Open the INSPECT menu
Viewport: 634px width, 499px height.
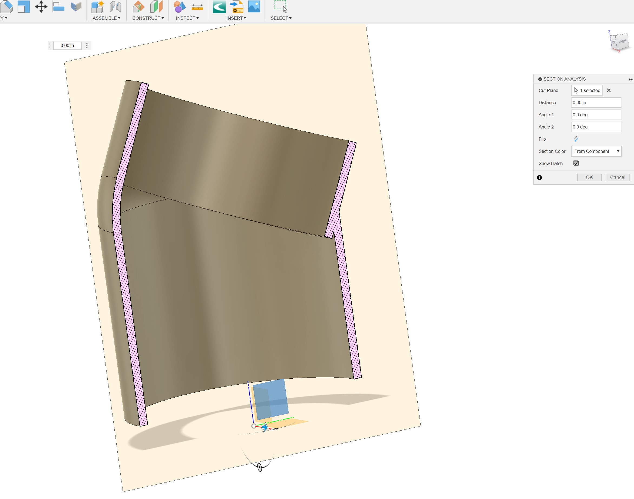pyautogui.click(x=187, y=18)
